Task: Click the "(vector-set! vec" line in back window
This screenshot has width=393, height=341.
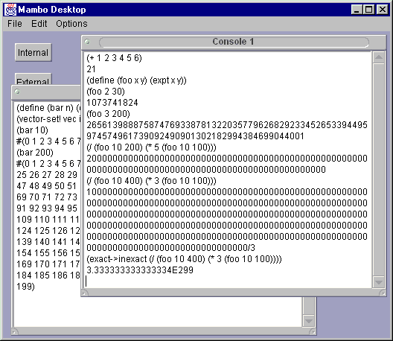Action: 48,119
